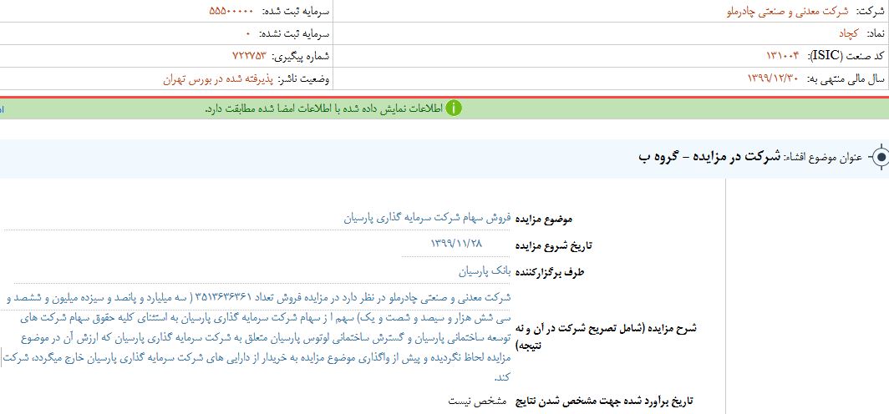Click label شماره پیگیری

[x=301, y=55]
